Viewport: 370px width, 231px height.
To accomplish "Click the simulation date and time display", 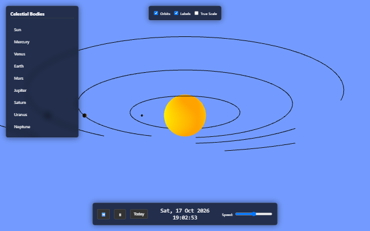I will (x=185, y=214).
